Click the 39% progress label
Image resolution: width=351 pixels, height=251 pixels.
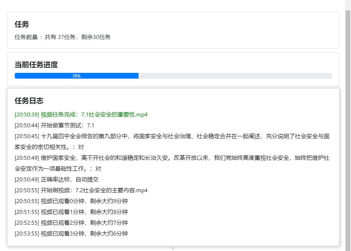76,76
